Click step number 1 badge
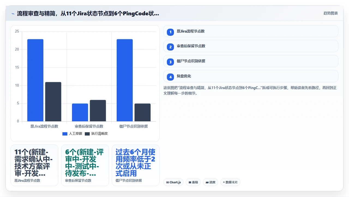This screenshot has width=349, height=197. click(170, 32)
